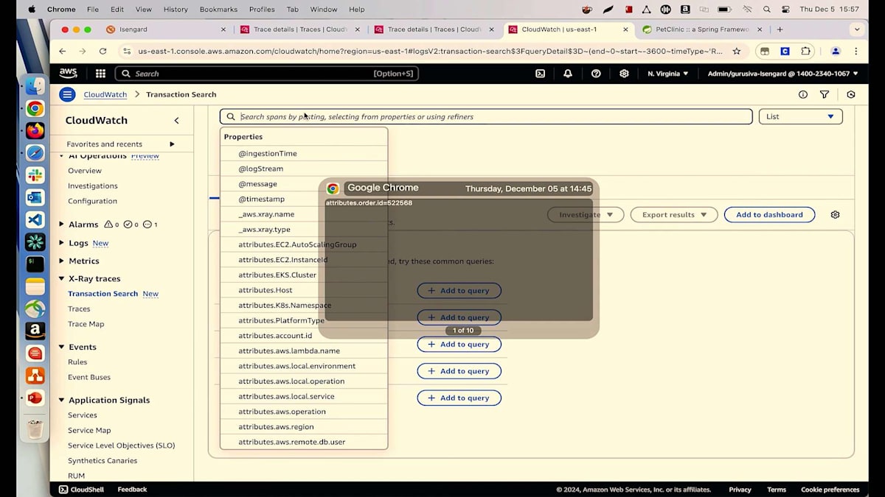The height and width of the screenshot is (497, 885).
Task: Open the Window menu in menu bar
Action: click(x=324, y=10)
